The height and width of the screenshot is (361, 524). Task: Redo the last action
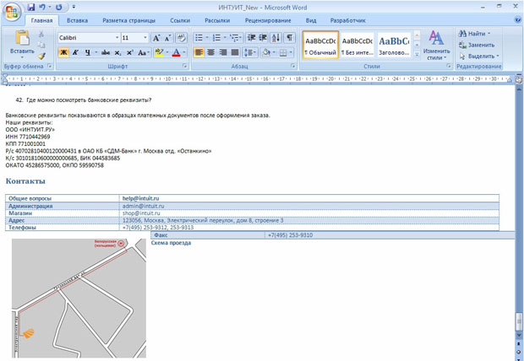(x=58, y=7)
